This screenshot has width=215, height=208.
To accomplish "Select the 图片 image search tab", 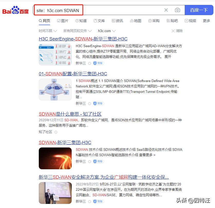I will 63,21.
